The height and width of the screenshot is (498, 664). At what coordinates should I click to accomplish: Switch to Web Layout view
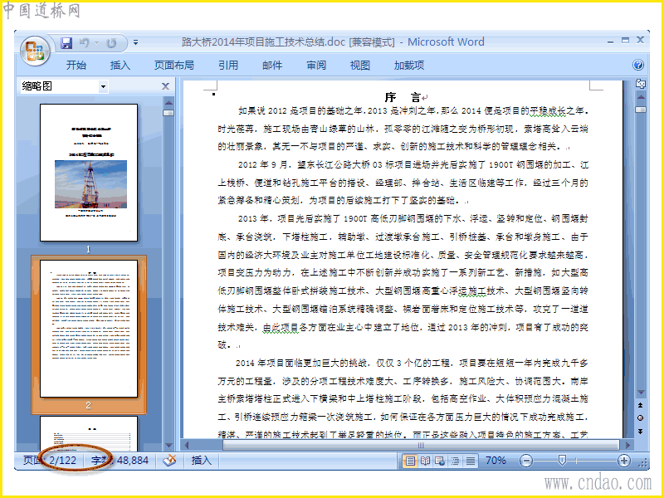(x=440, y=461)
